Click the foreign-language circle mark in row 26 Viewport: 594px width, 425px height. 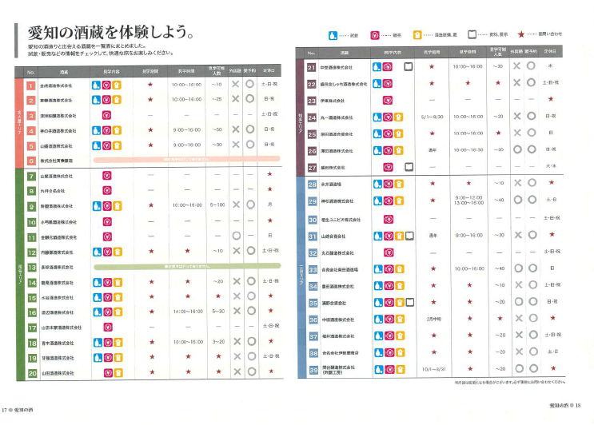(517, 149)
